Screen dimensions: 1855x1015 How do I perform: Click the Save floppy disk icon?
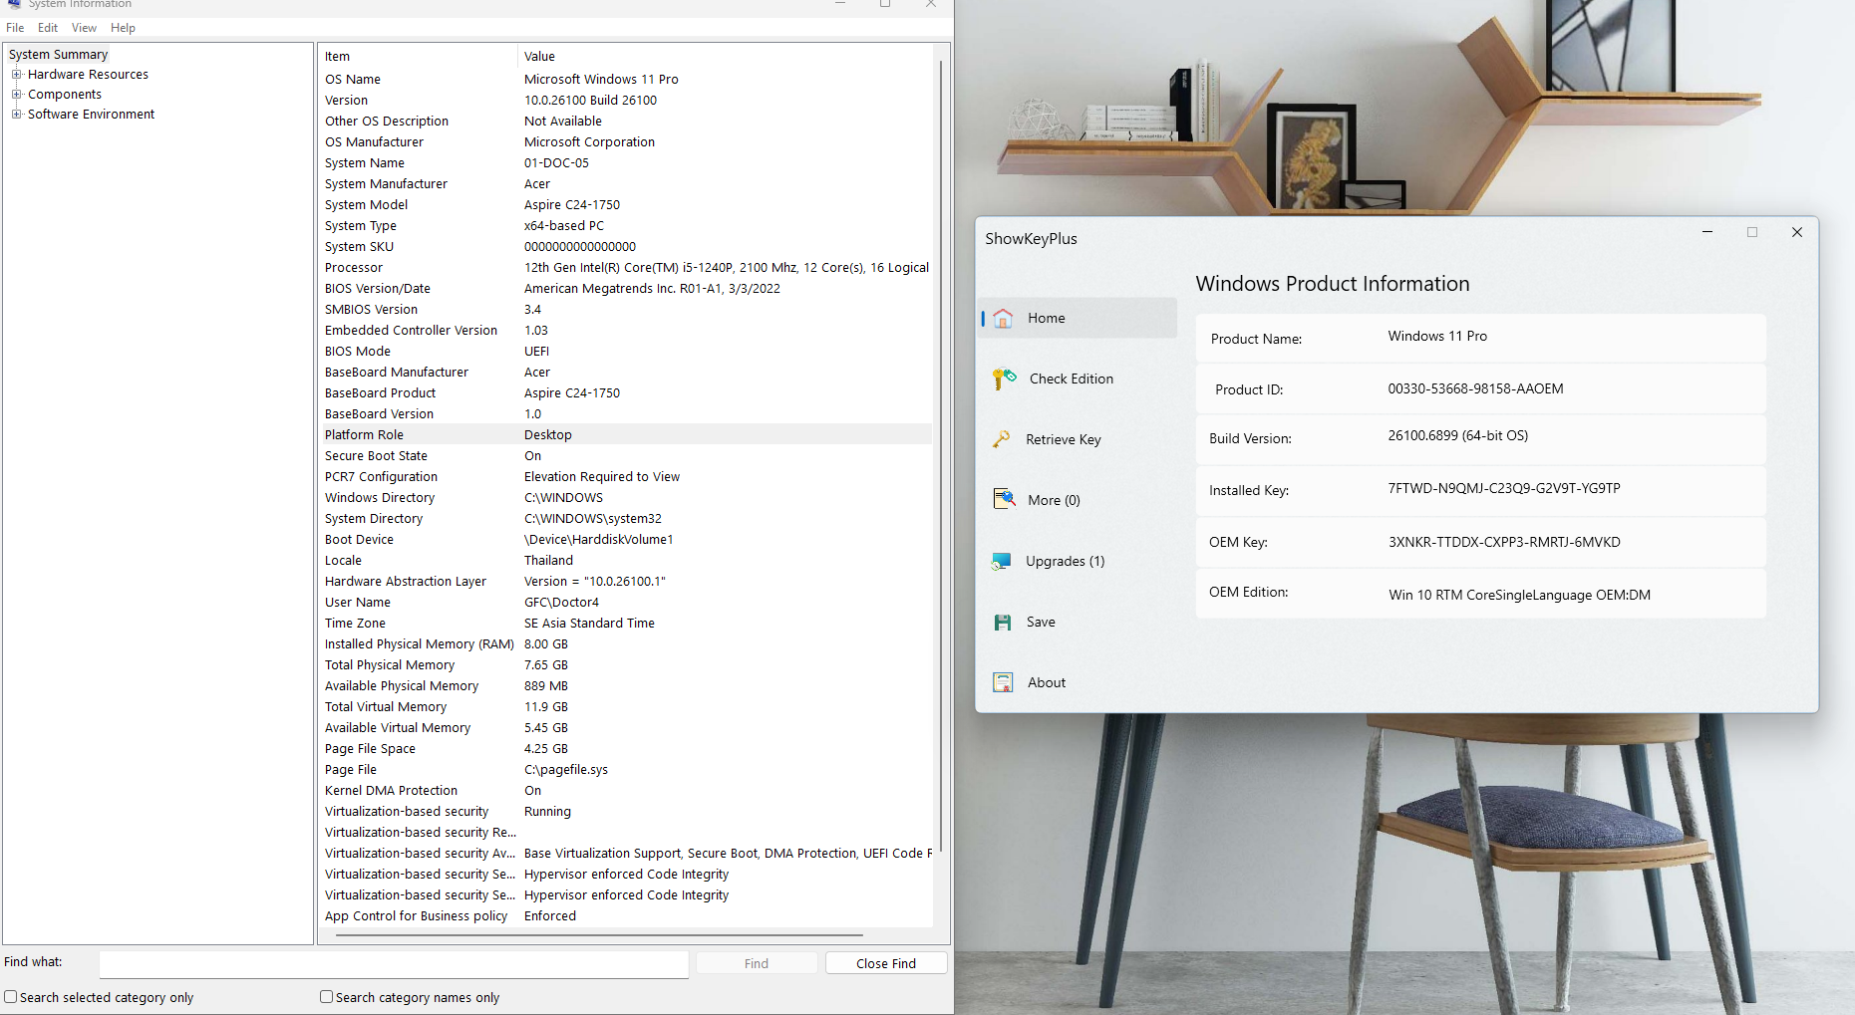point(1003,622)
